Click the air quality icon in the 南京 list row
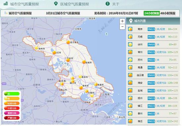182x126 pixels. [130, 29]
